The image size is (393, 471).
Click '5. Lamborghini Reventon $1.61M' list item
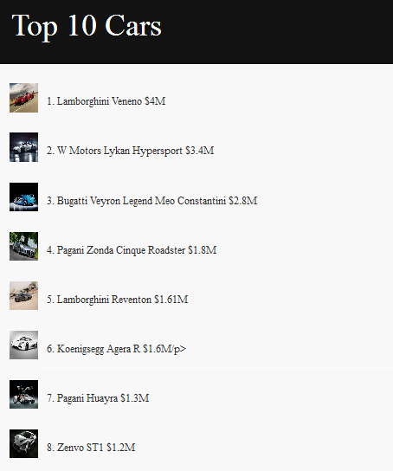coord(118,300)
